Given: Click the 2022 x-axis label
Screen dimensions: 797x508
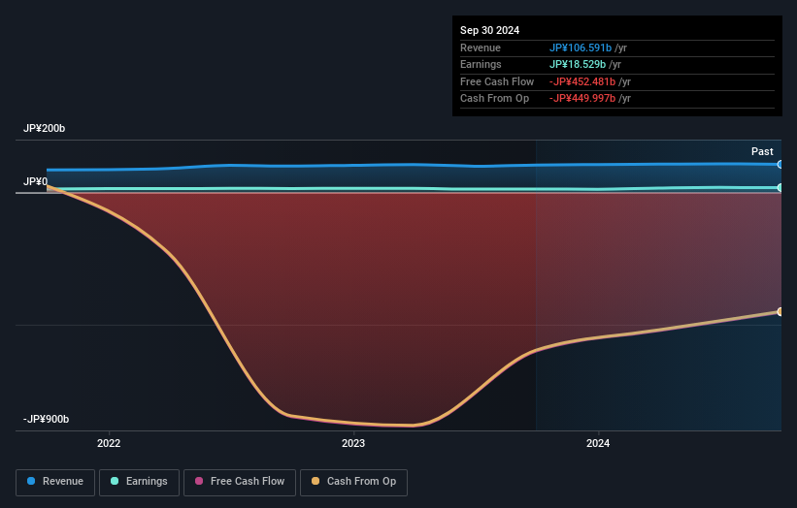Looking at the screenshot, I should point(109,443).
